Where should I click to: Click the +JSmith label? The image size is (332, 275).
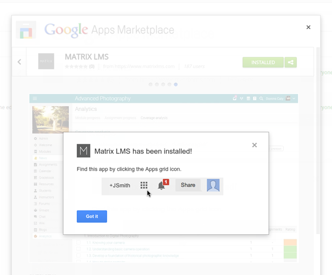[x=120, y=185]
